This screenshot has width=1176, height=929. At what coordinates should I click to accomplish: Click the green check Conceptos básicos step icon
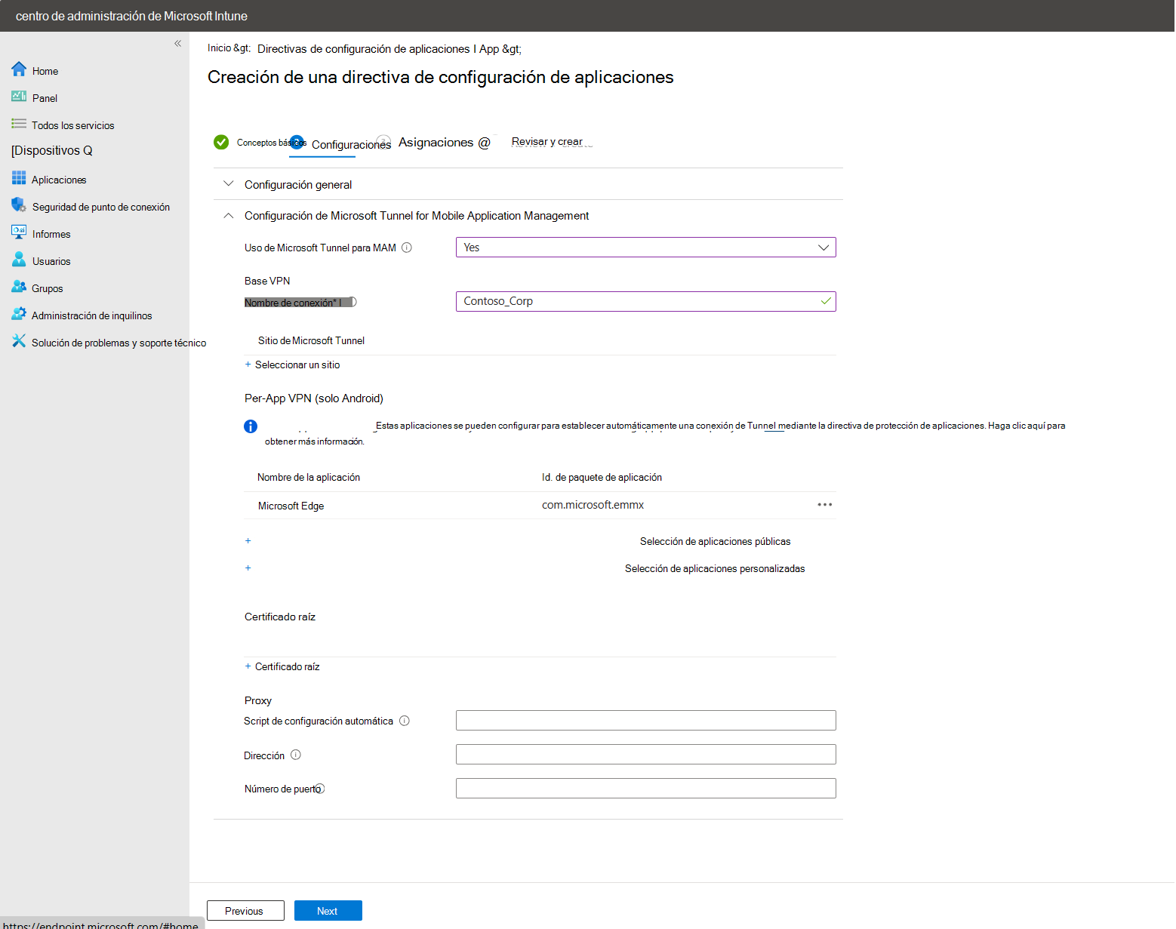pos(221,142)
